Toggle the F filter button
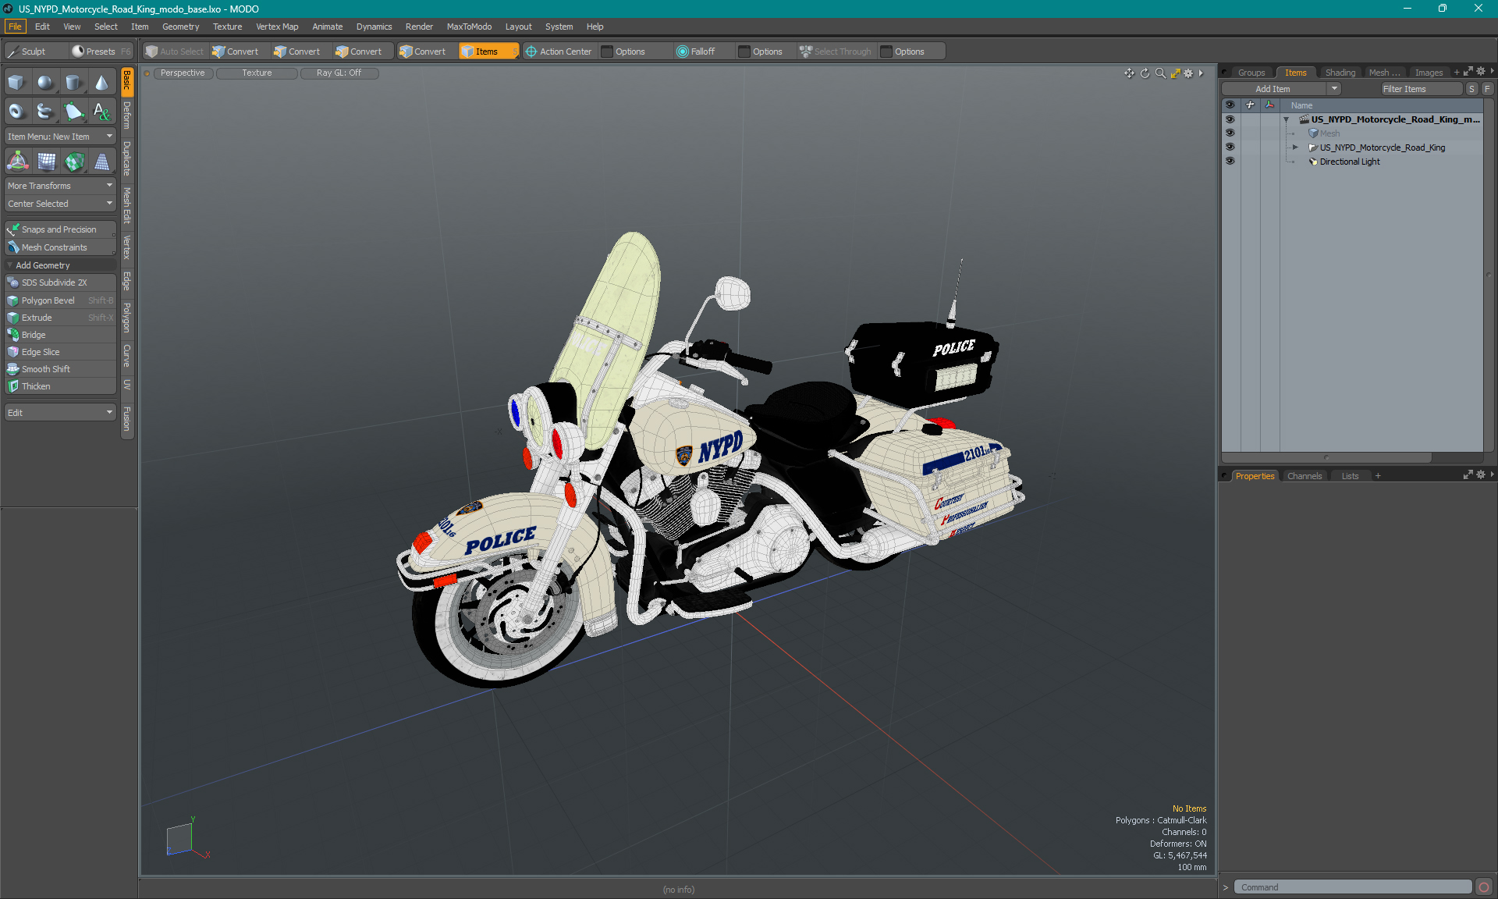The width and height of the screenshot is (1498, 899). [1487, 89]
